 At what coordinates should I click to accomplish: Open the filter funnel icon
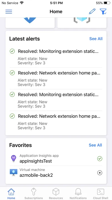pos(103,11)
